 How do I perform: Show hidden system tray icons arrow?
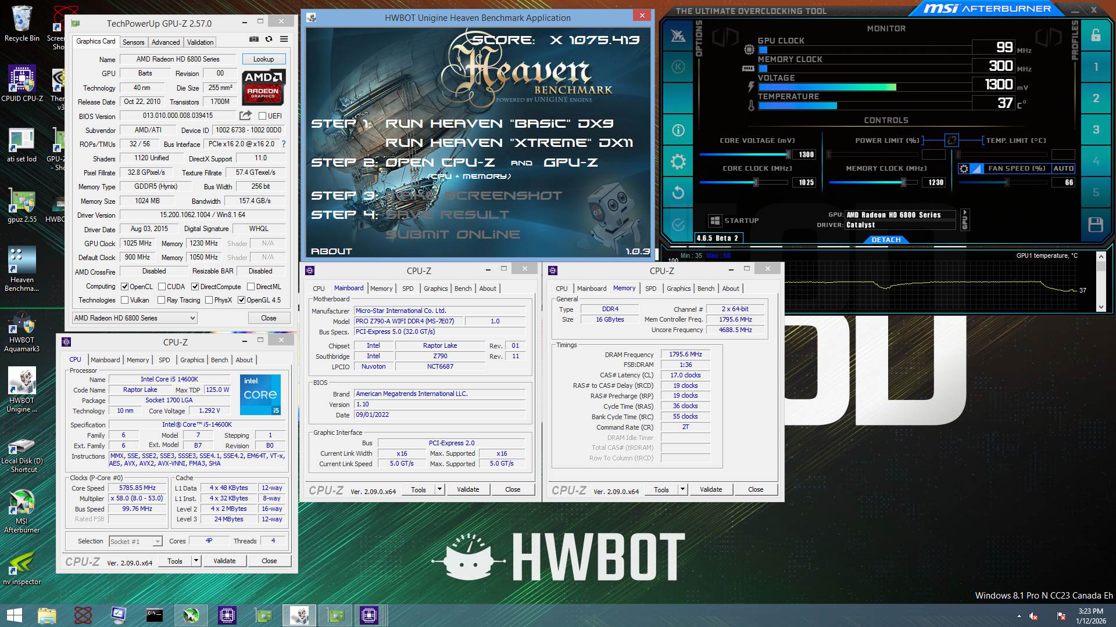tap(1019, 616)
